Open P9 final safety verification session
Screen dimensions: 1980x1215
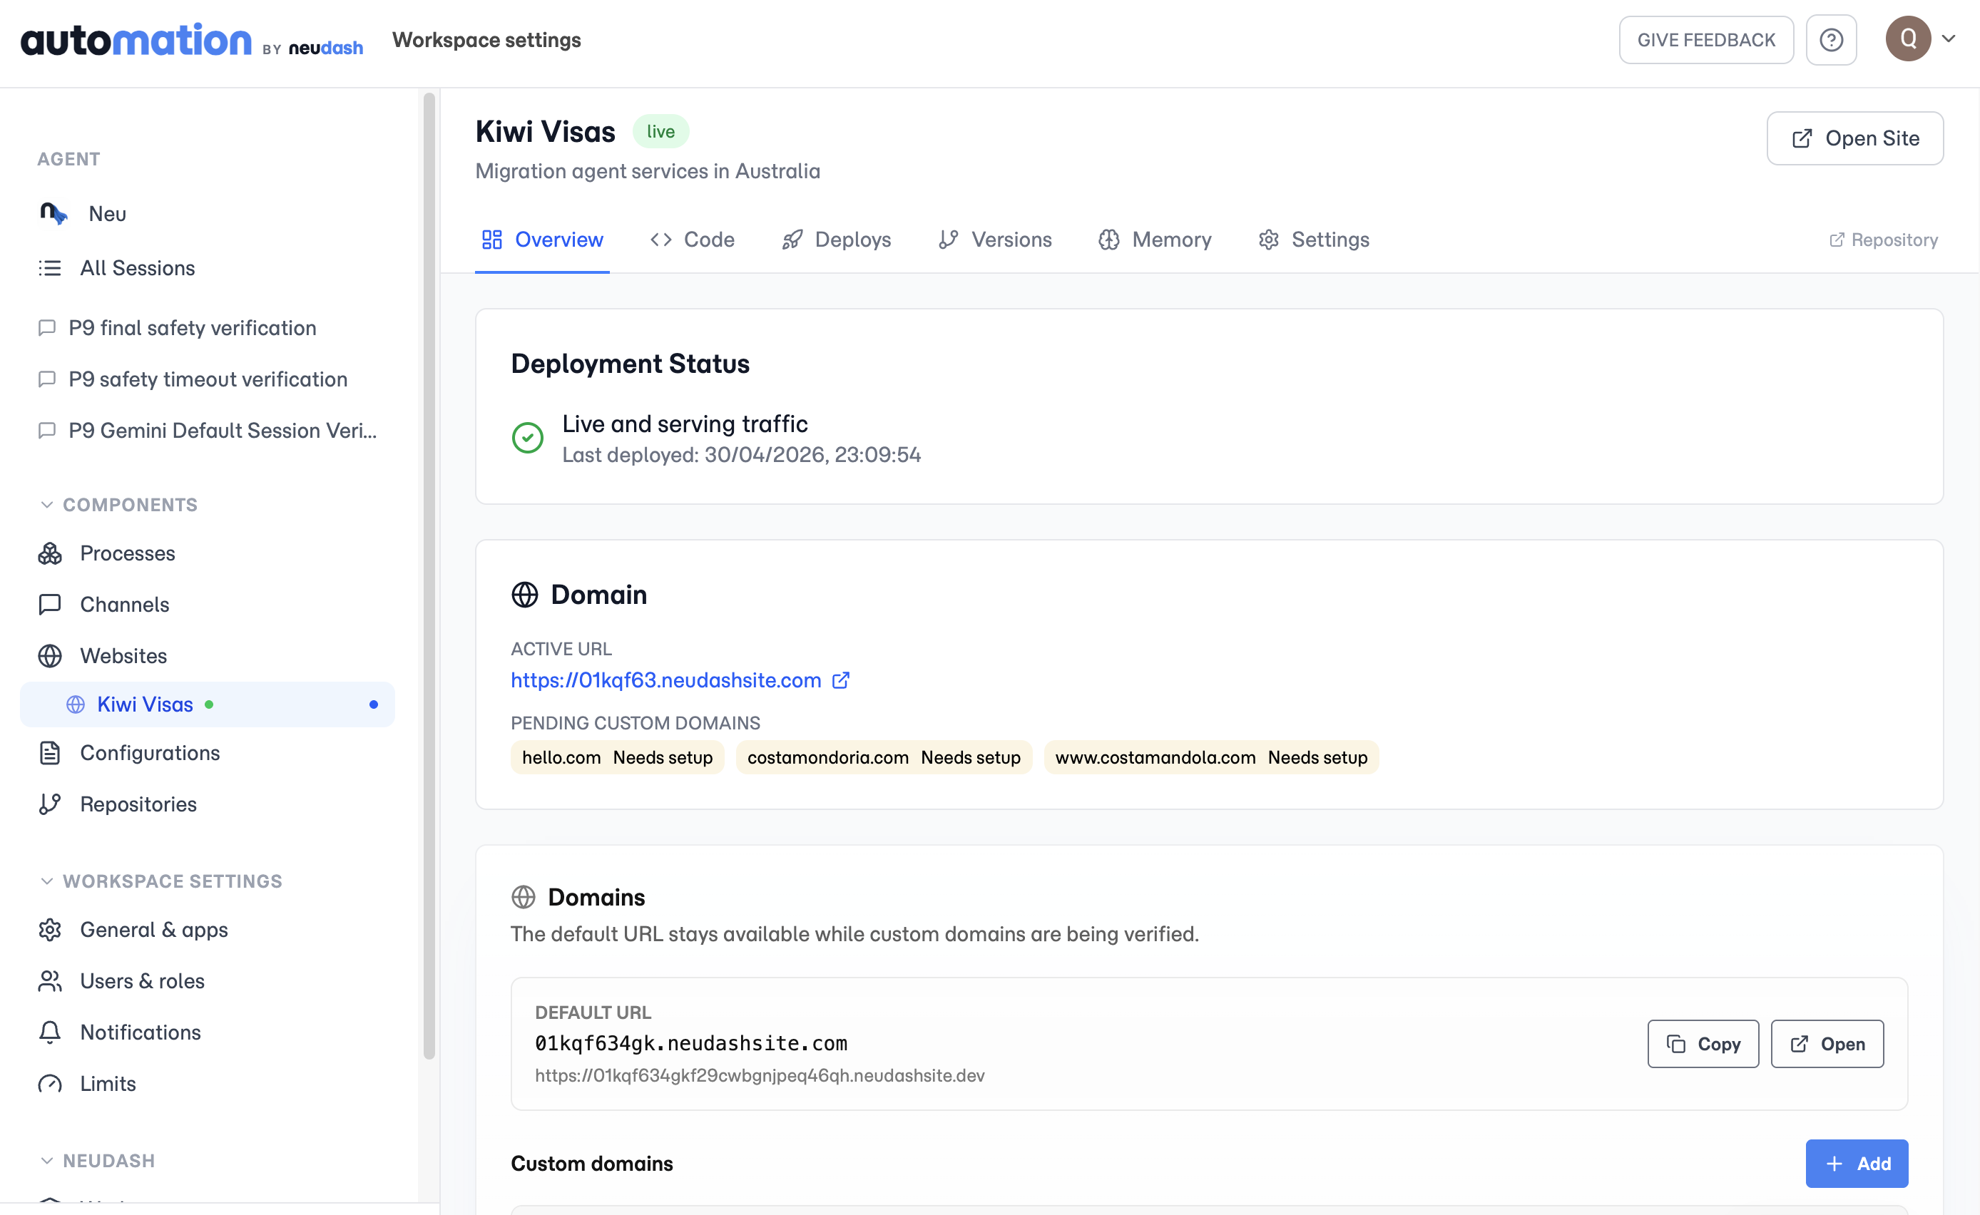coord(192,328)
